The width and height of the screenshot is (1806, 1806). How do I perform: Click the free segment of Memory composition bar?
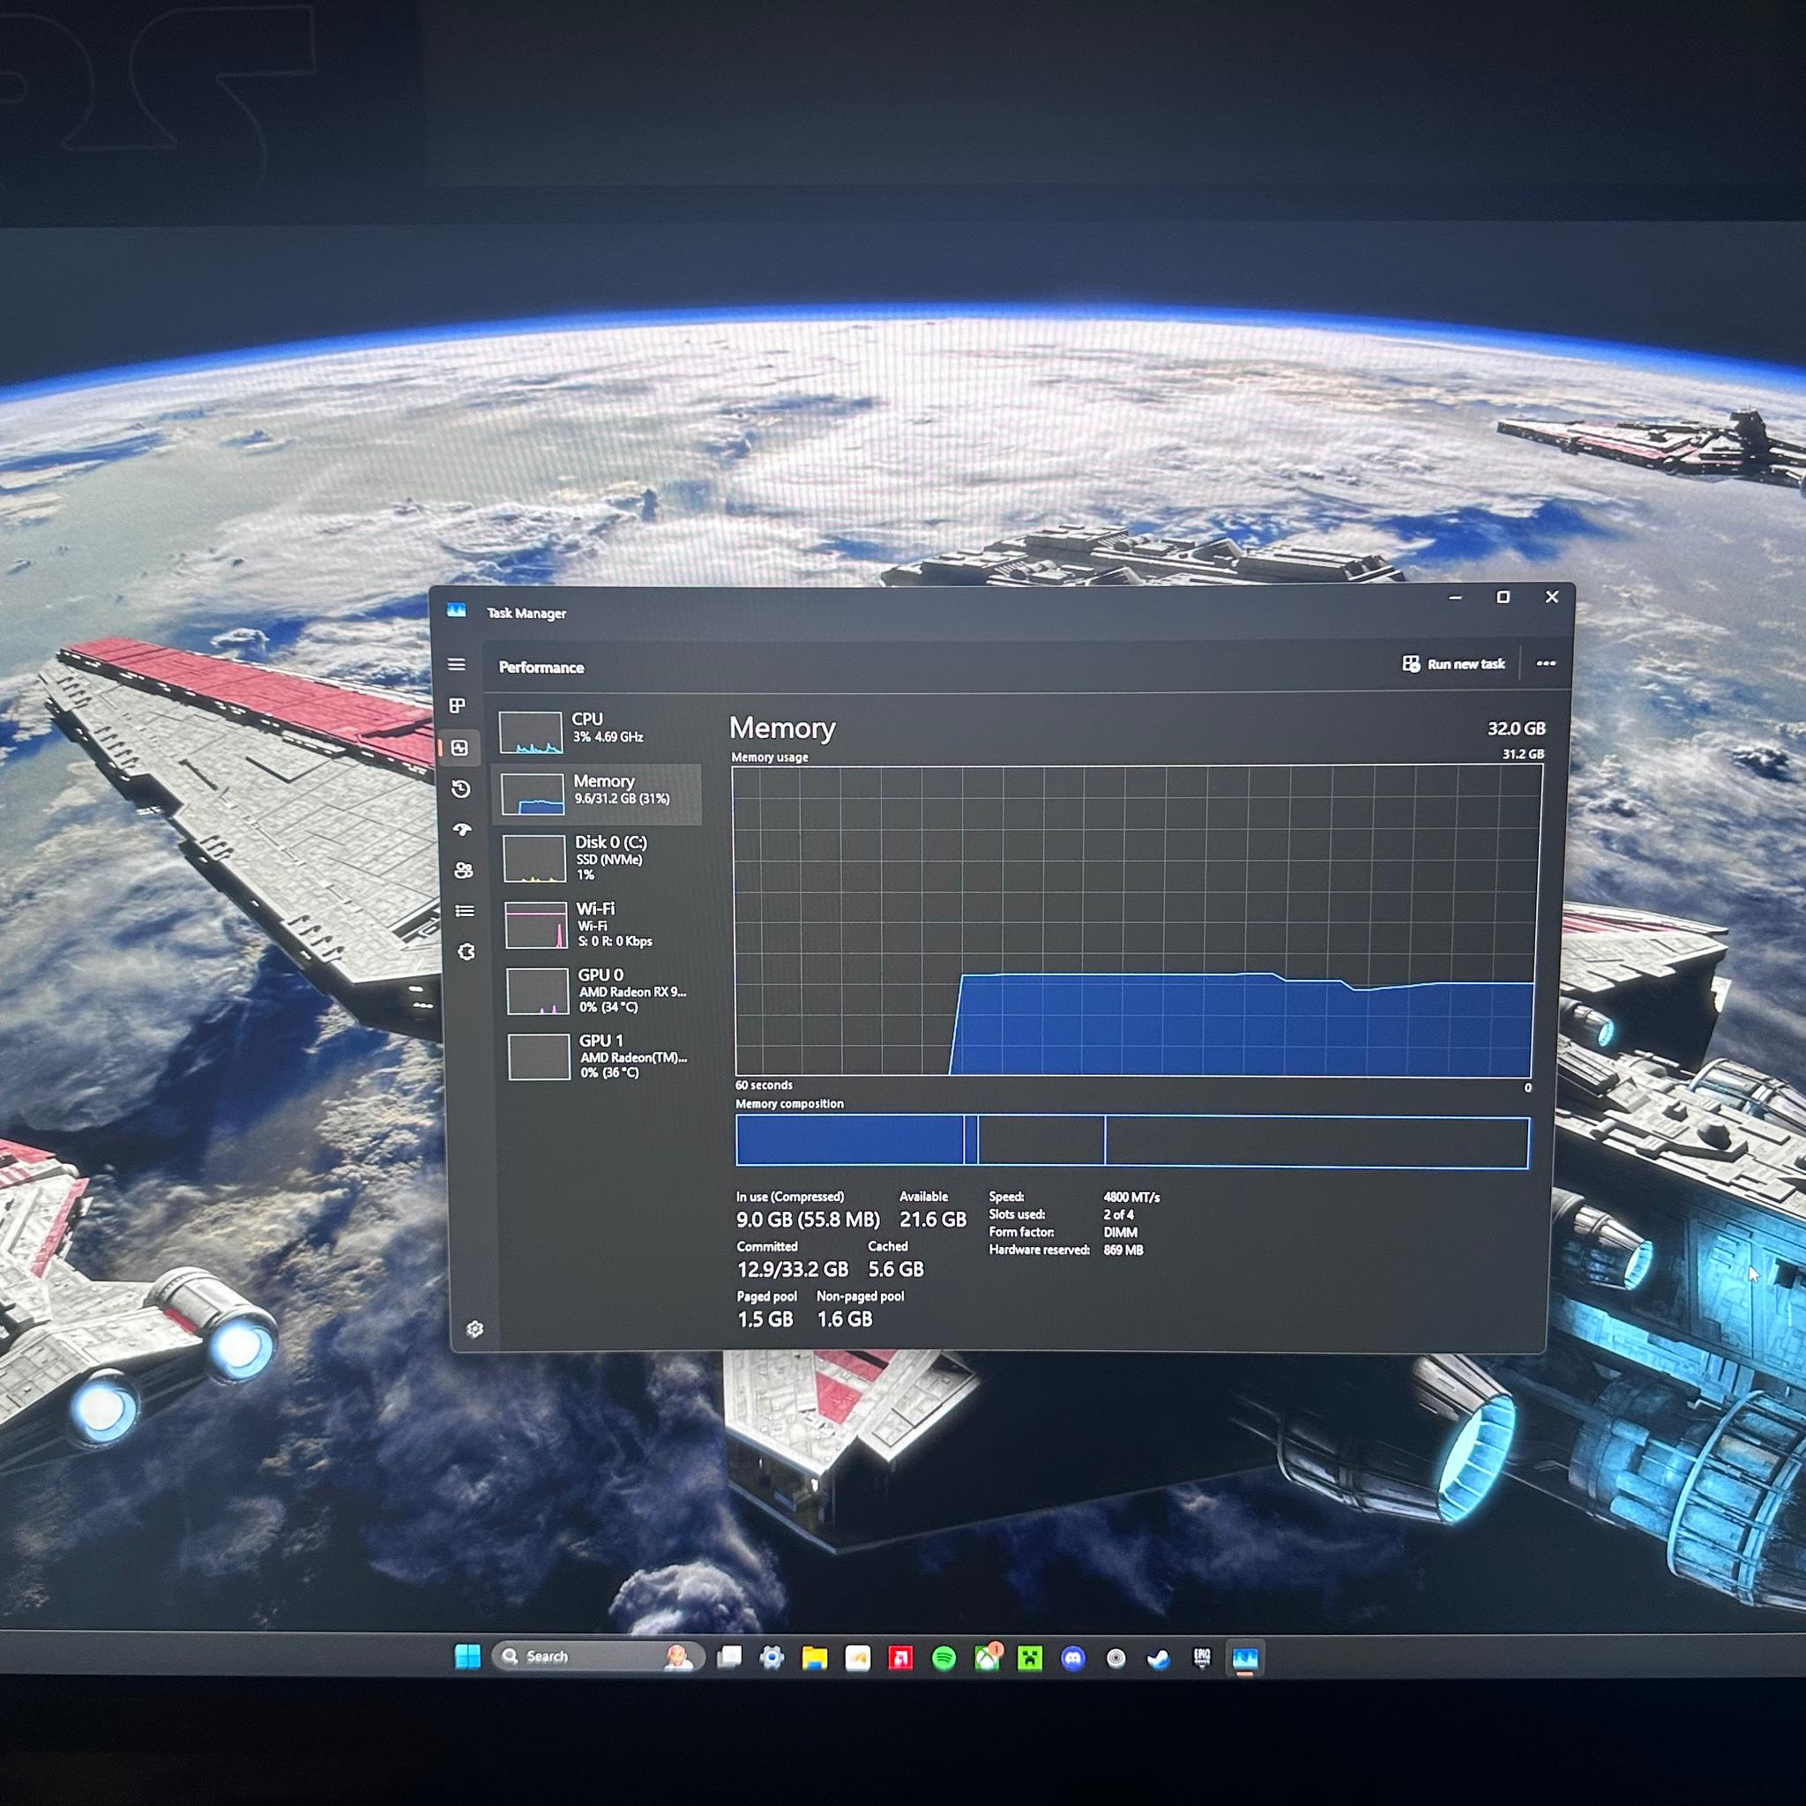pyautogui.click(x=1317, y=1141)
